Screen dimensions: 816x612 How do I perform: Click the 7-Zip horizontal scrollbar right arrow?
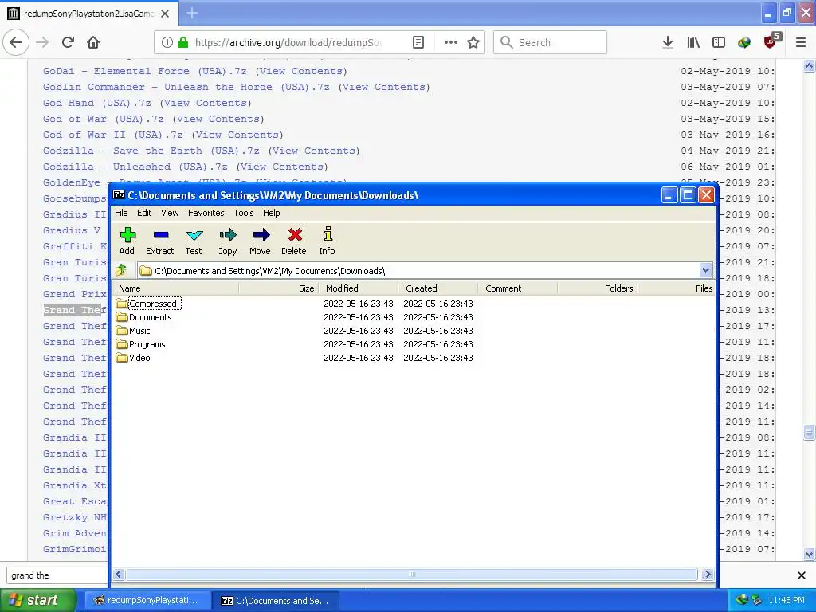click(708, 574)
